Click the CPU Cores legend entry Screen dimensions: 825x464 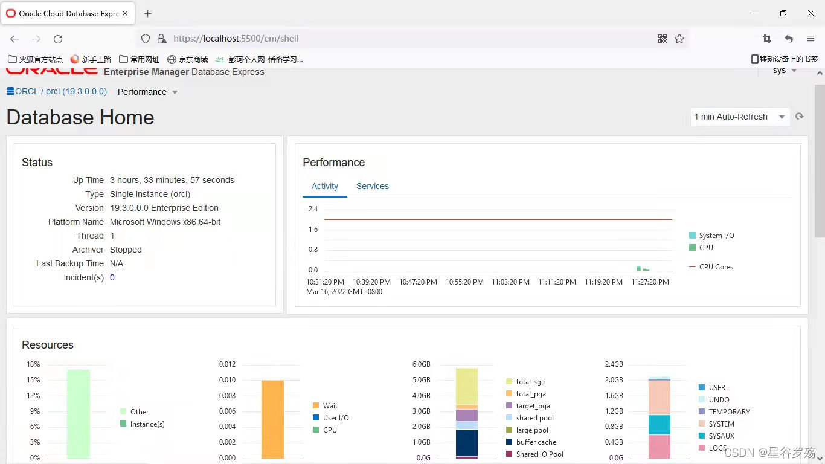711,267
